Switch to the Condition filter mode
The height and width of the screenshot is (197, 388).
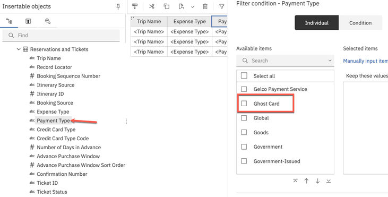tap(360, 23)
